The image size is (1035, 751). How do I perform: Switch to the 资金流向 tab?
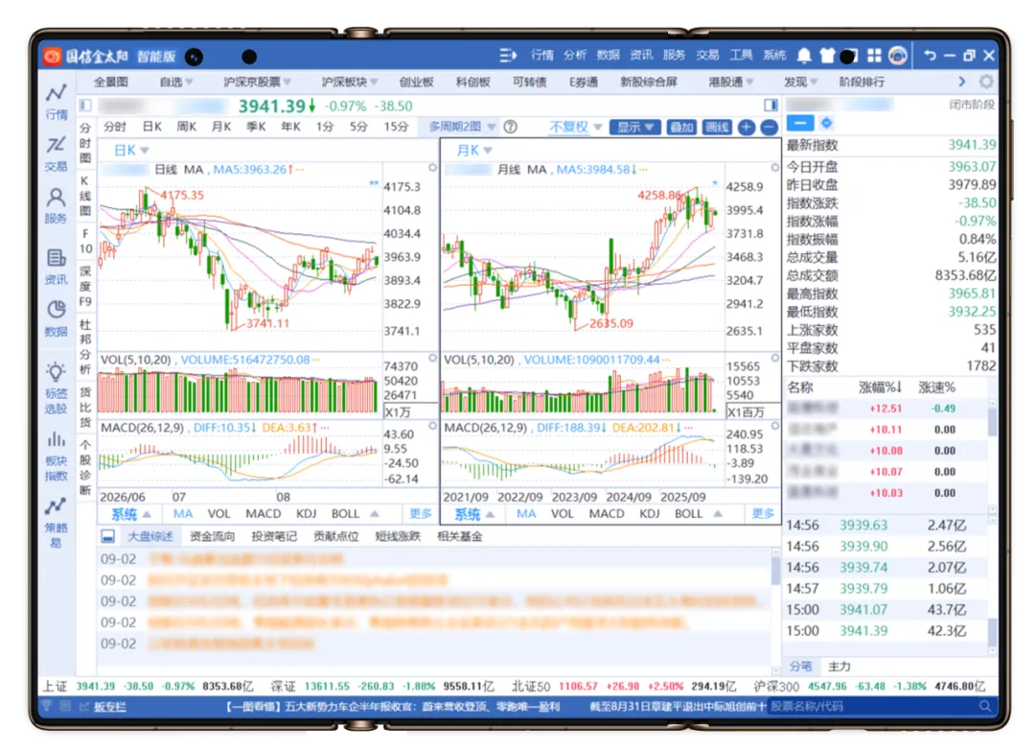pyautogui.click(x=212, y=536)
